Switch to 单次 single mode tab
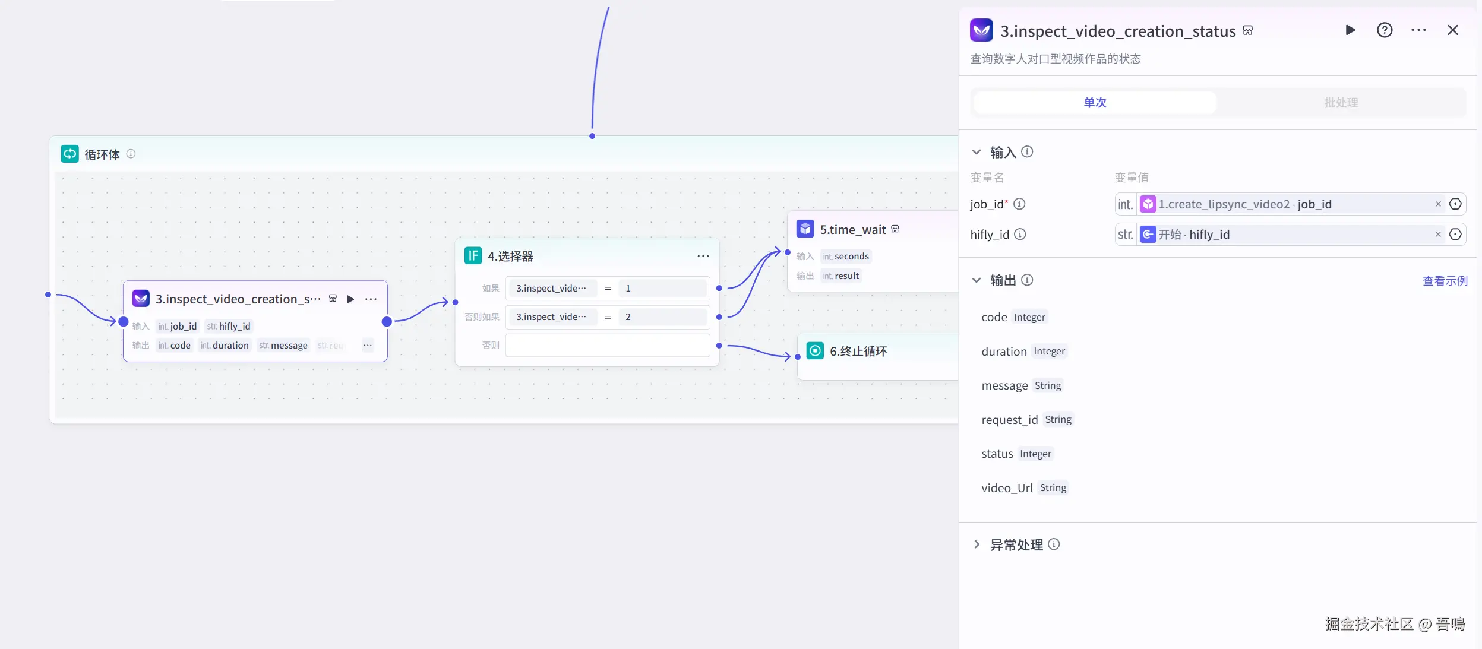The height and width of the screenshot is (649, 1482). pyautogui.click(x=1095, y=103)
